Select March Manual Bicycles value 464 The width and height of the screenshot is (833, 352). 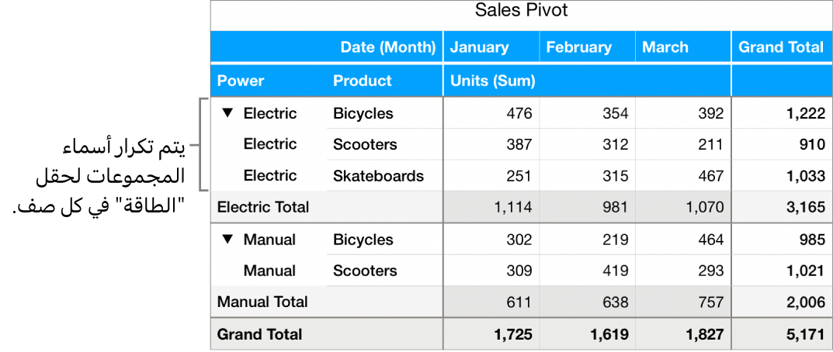[710, 240]
